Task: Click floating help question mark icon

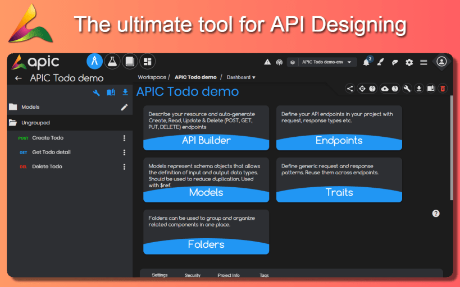Action: 436,214
